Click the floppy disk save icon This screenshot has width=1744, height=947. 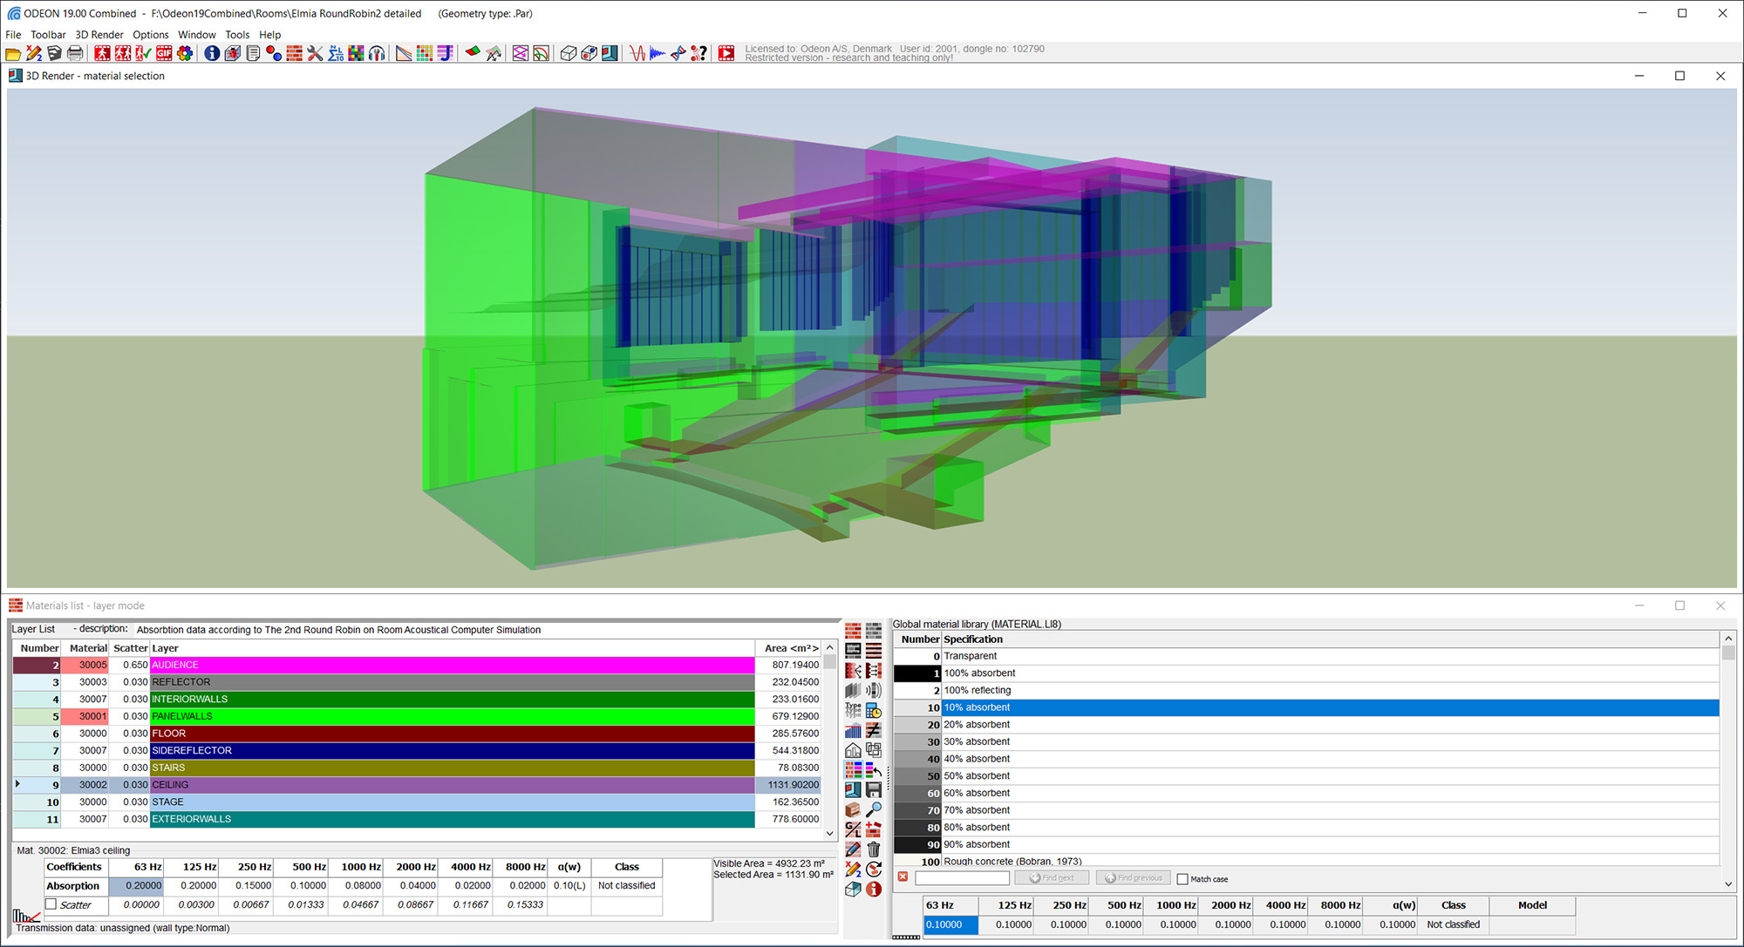(x=874, y=790)
